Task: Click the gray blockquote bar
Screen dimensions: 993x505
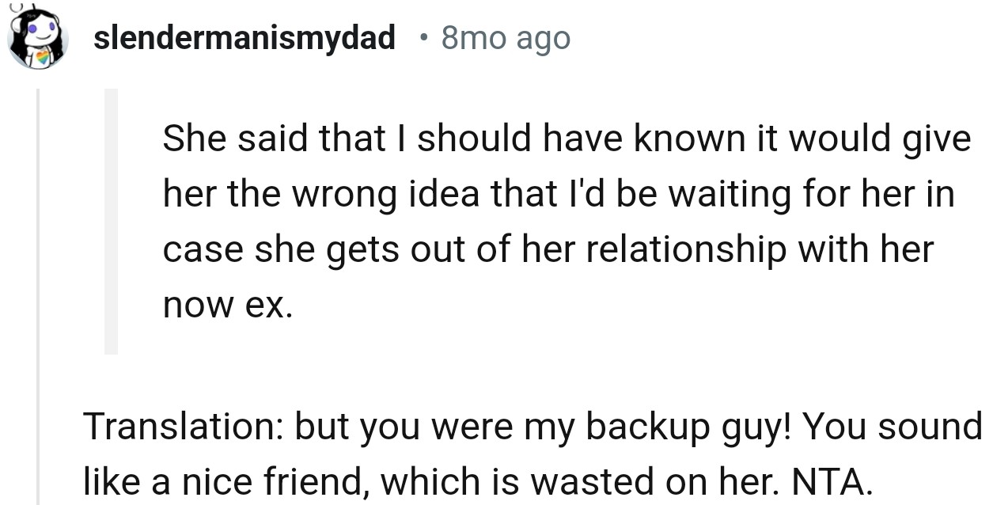Action: tap(111, 220)
